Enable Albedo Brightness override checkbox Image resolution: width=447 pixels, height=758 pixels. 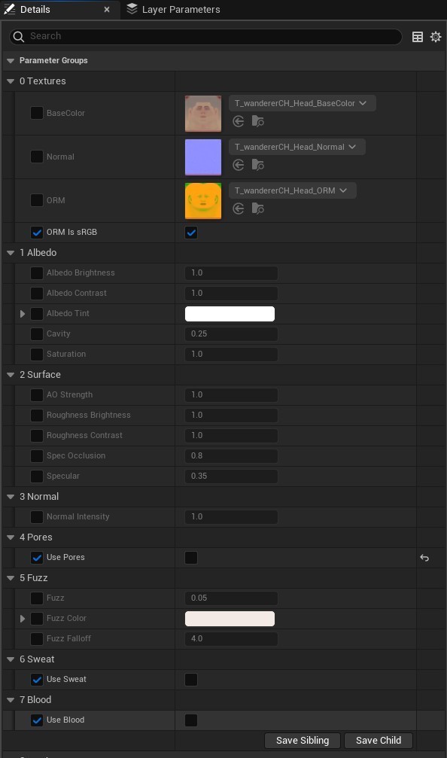point(37,273)
